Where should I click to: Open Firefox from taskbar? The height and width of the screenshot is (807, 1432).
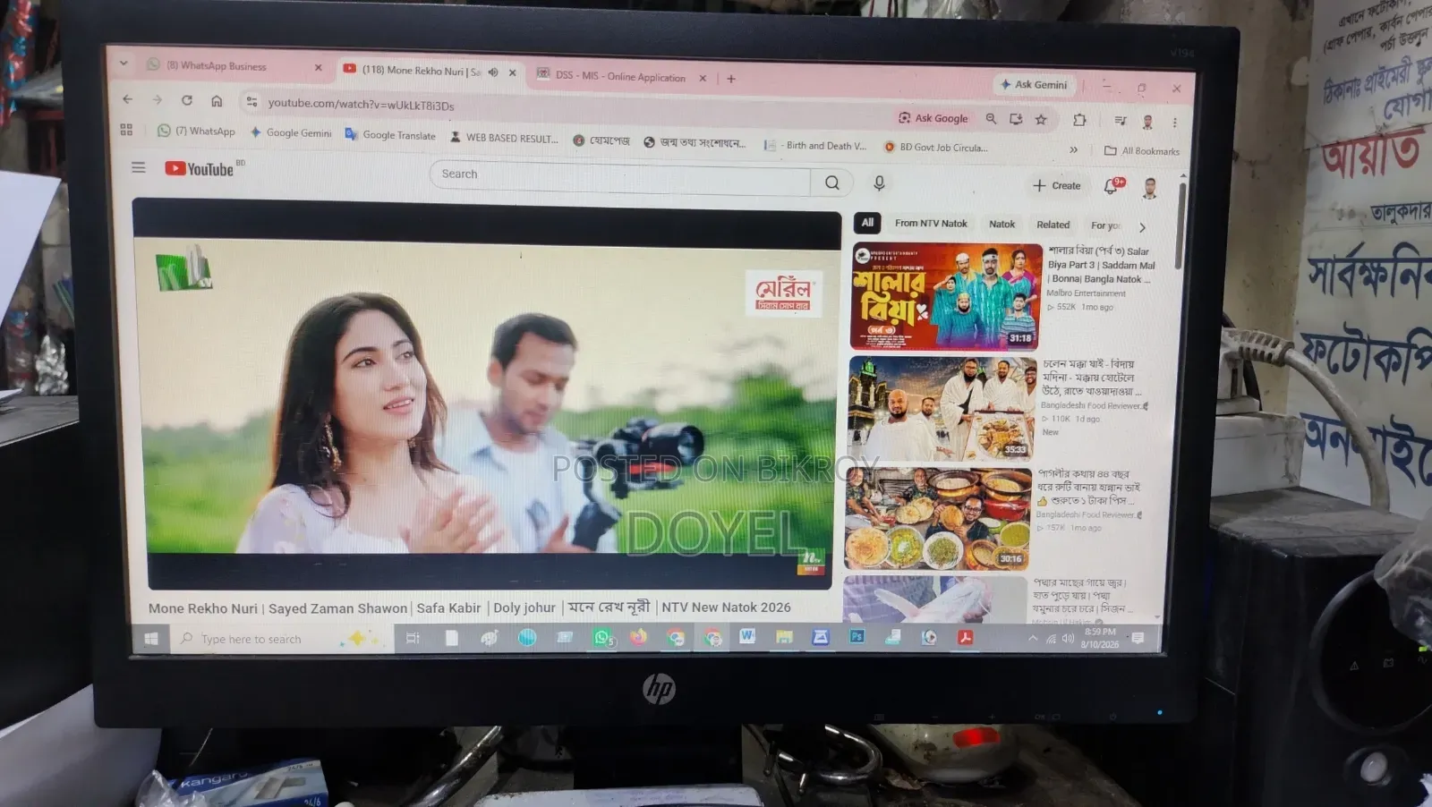(x=639, y=637)
